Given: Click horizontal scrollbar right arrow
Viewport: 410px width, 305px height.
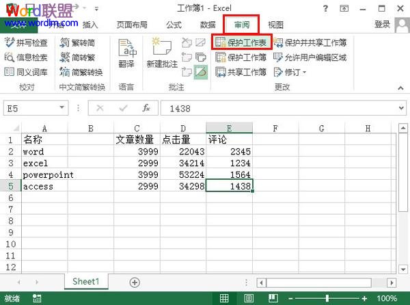Looking at the screenshot, I should click(392, 282).
